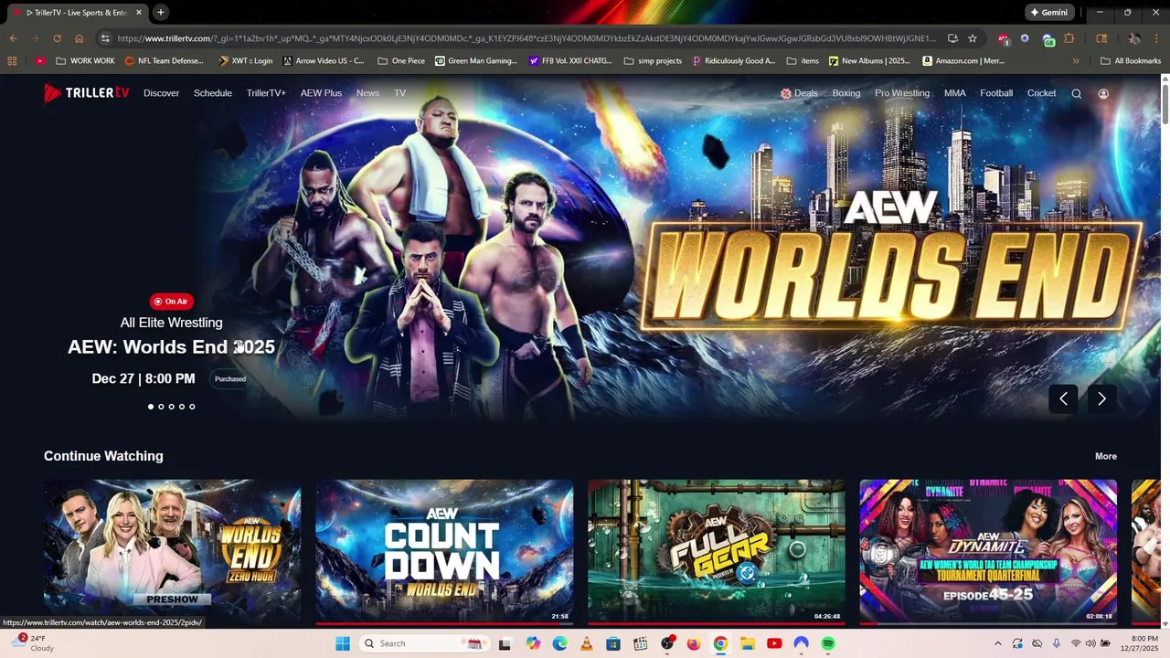Open the items bookmarks folder
The image size is (1170, 658).
click(802, 61)
